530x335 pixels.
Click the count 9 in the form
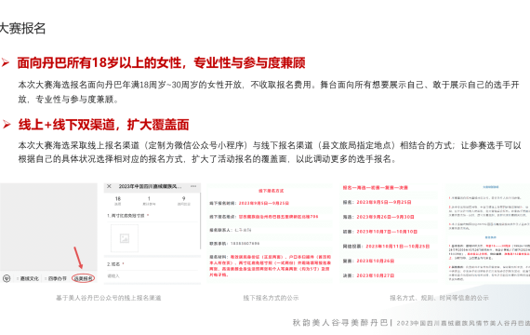click(x=183, y=198)
